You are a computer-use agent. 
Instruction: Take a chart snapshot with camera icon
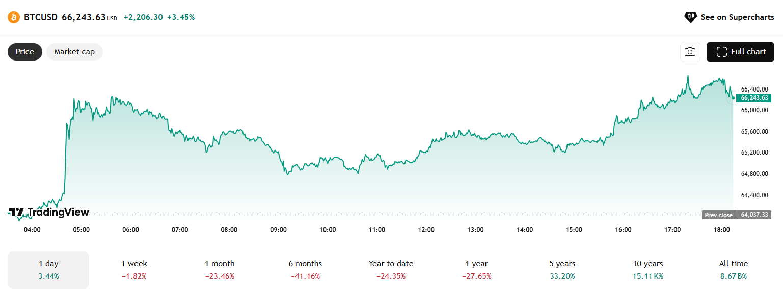click(690, 52)
